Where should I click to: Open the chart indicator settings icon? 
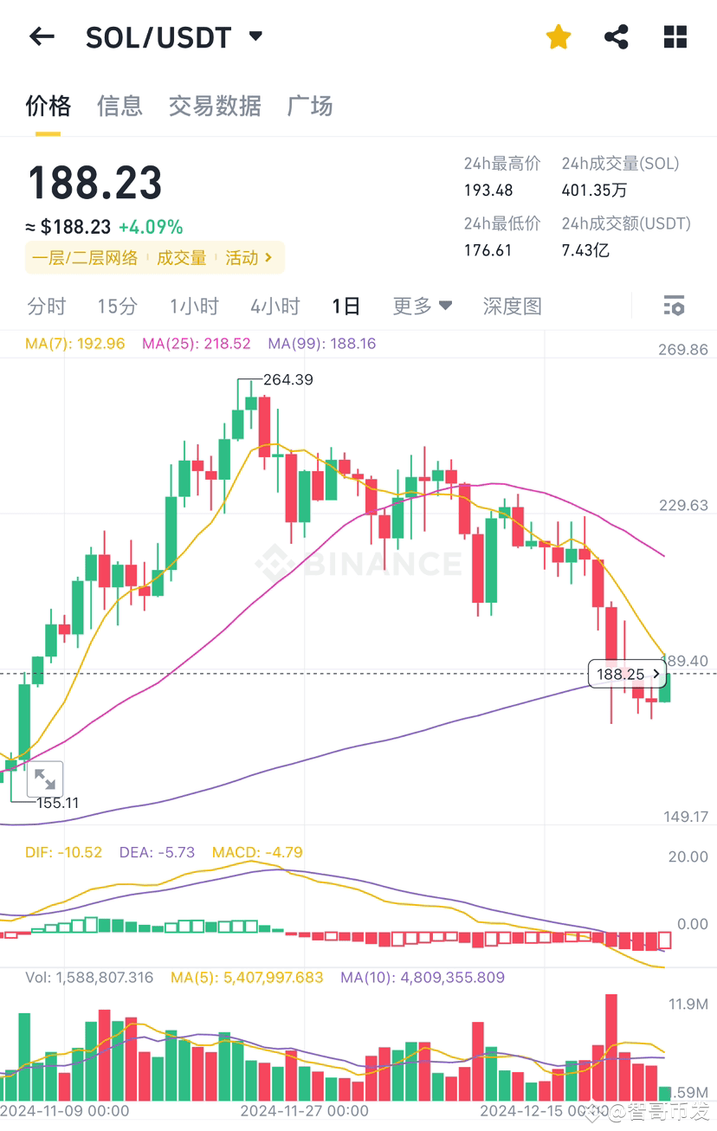(673, 306)
